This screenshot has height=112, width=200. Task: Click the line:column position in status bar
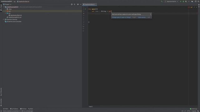182,111
